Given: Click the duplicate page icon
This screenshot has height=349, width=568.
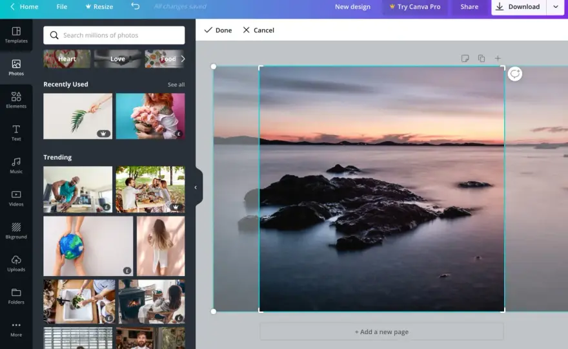Looking at the screenshot, I should click(482, 58).
